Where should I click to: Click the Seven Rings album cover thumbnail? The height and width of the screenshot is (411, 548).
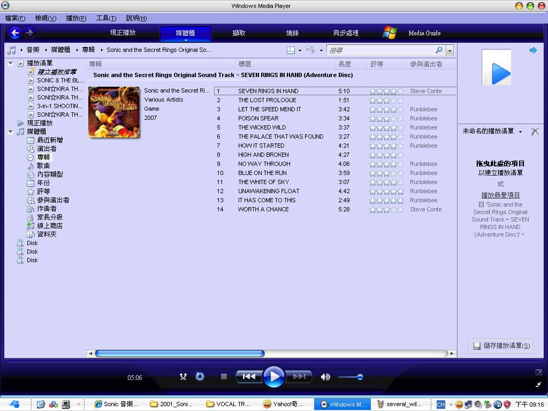pos(114,112)
